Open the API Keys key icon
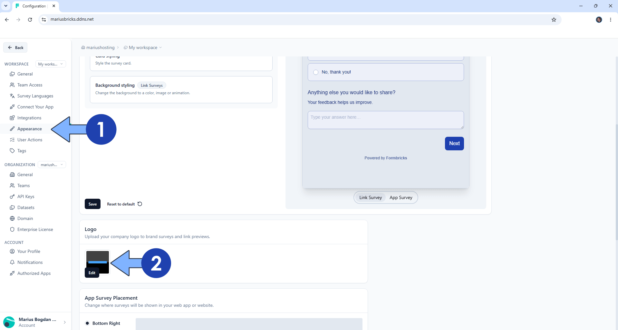 (x=12, y=196)
